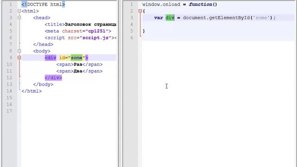Click the var keyword on script line 3

[158, 18]
